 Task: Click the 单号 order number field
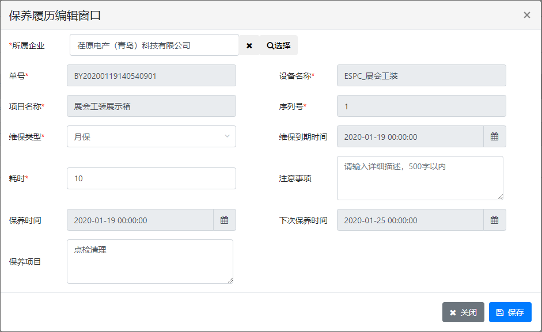(x=151, y=75)
